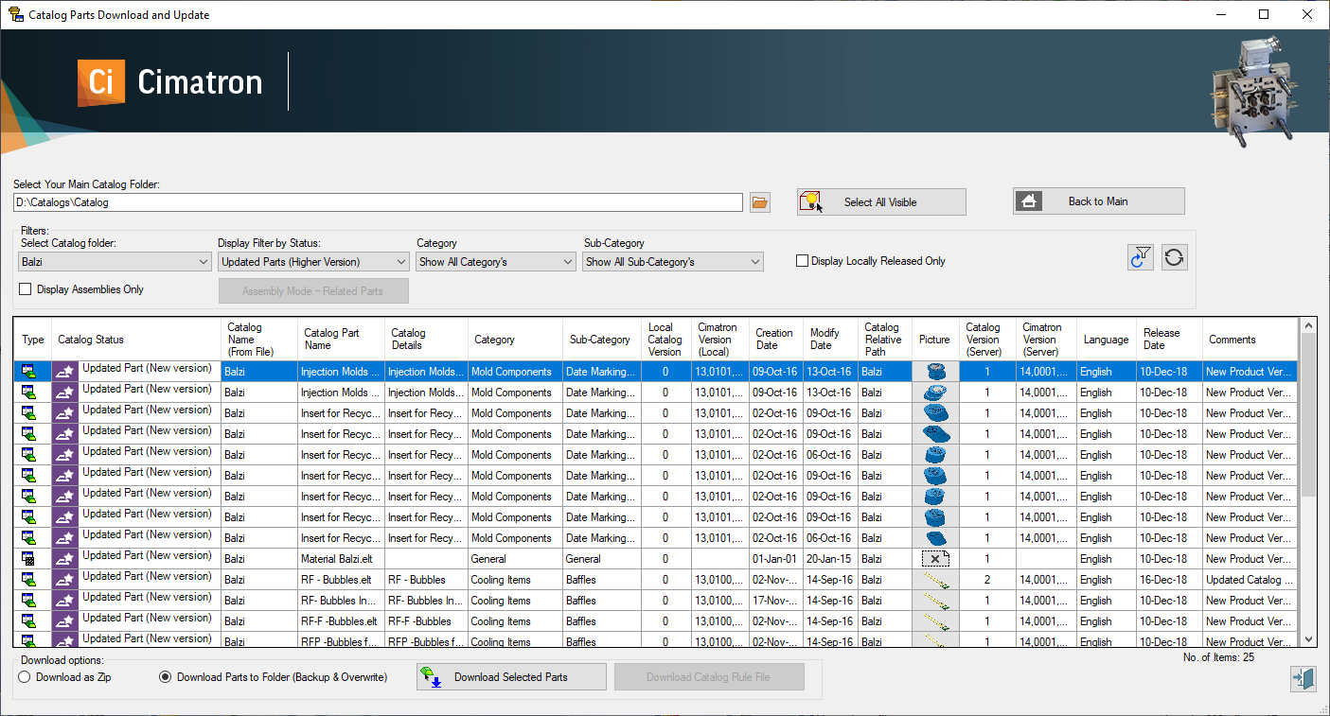Click the Select All Visible button
This screenshot has height=716, width=1330.
[881, 201]
